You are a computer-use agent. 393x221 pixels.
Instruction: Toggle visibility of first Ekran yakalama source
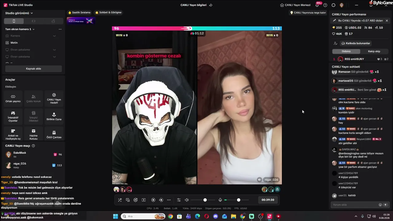tap(54, 50)
